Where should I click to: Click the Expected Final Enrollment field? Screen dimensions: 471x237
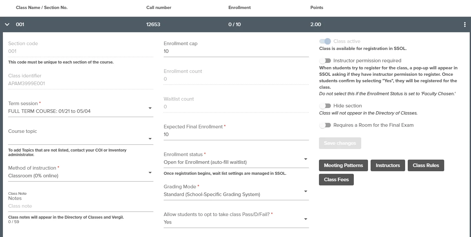point(236,135)
